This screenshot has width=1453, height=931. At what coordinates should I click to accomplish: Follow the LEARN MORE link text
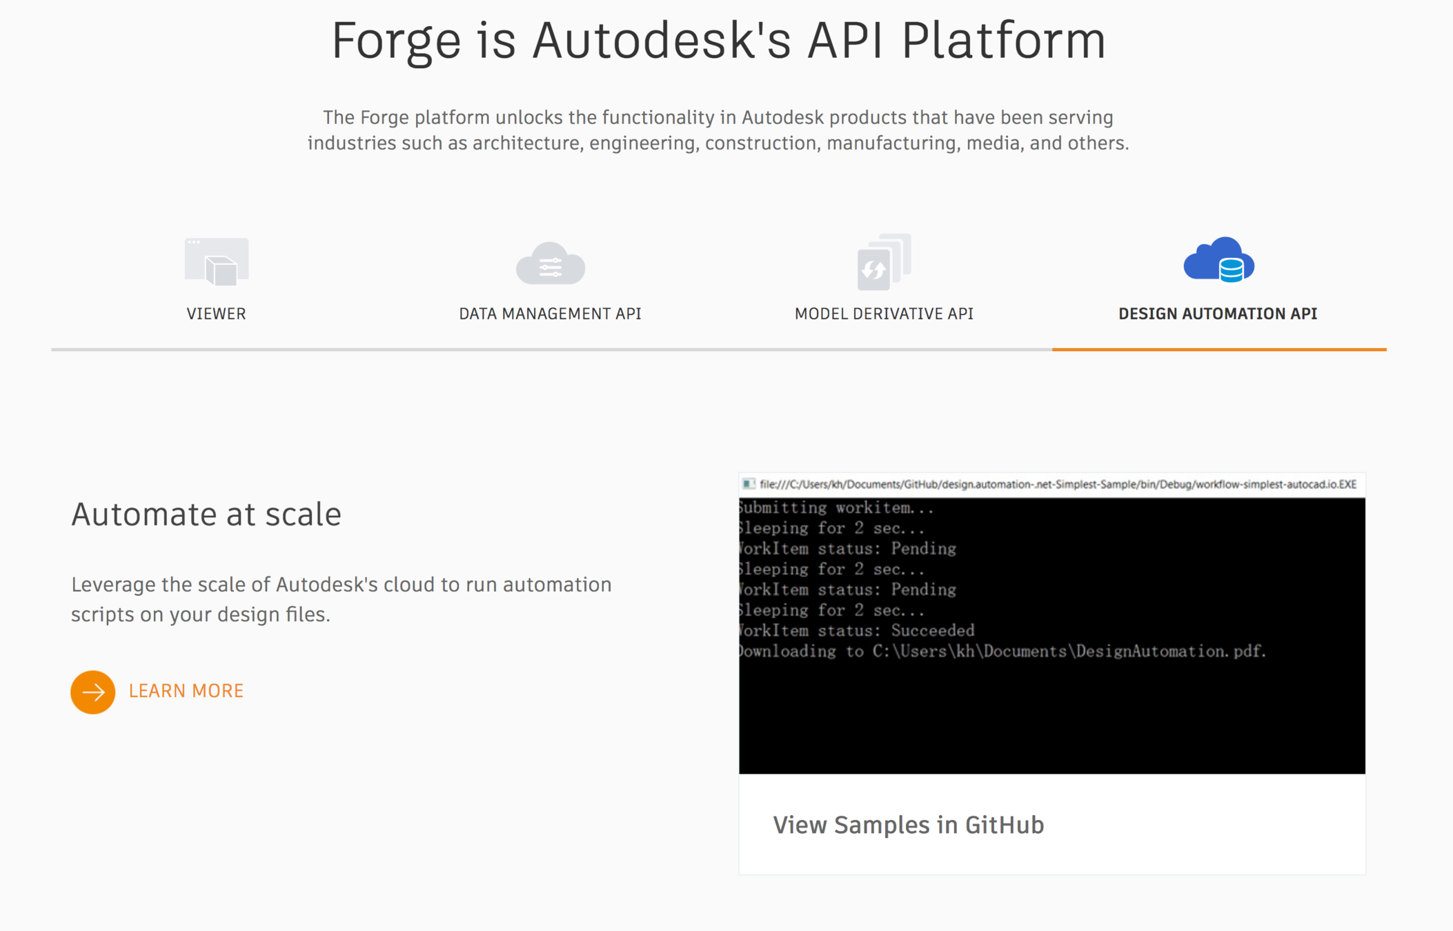click(186, 691)
